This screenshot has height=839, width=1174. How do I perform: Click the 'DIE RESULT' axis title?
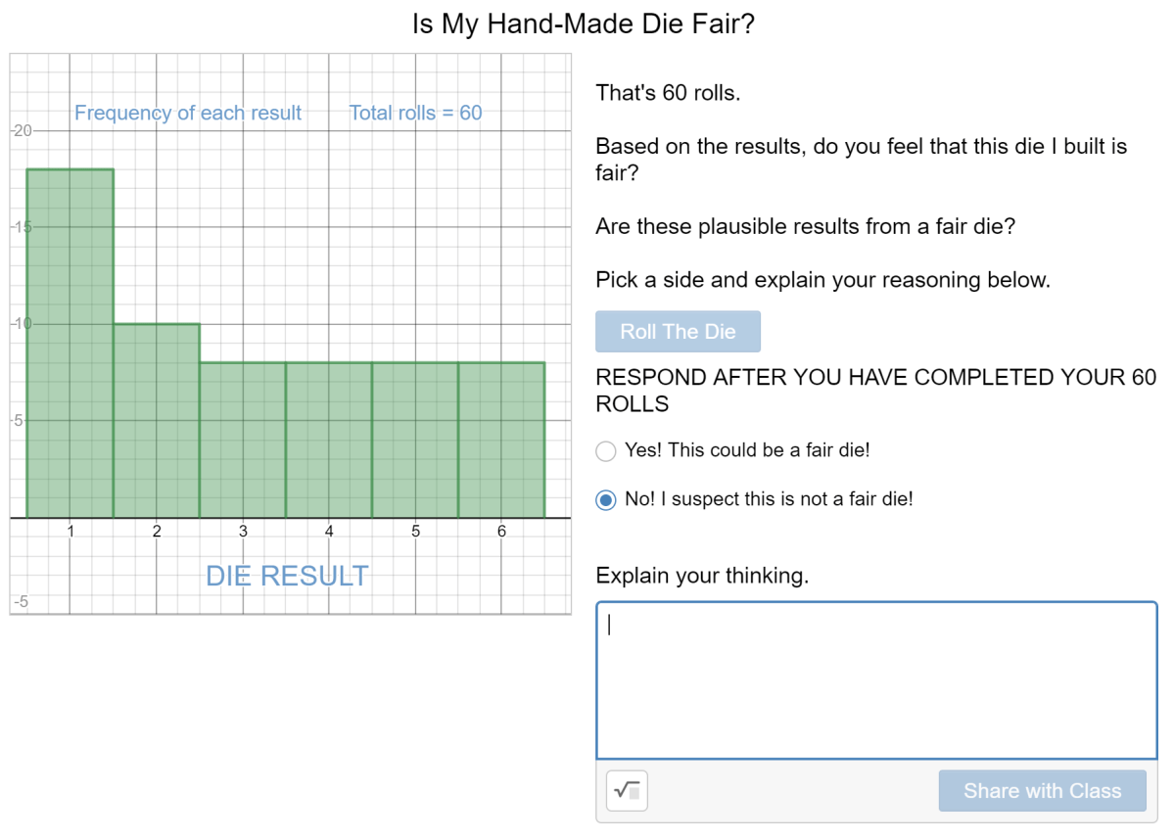(x=287, y=576)
